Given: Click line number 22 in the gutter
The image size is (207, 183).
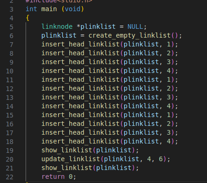Looking at the screenshot, I should click(x=10, y=177).
